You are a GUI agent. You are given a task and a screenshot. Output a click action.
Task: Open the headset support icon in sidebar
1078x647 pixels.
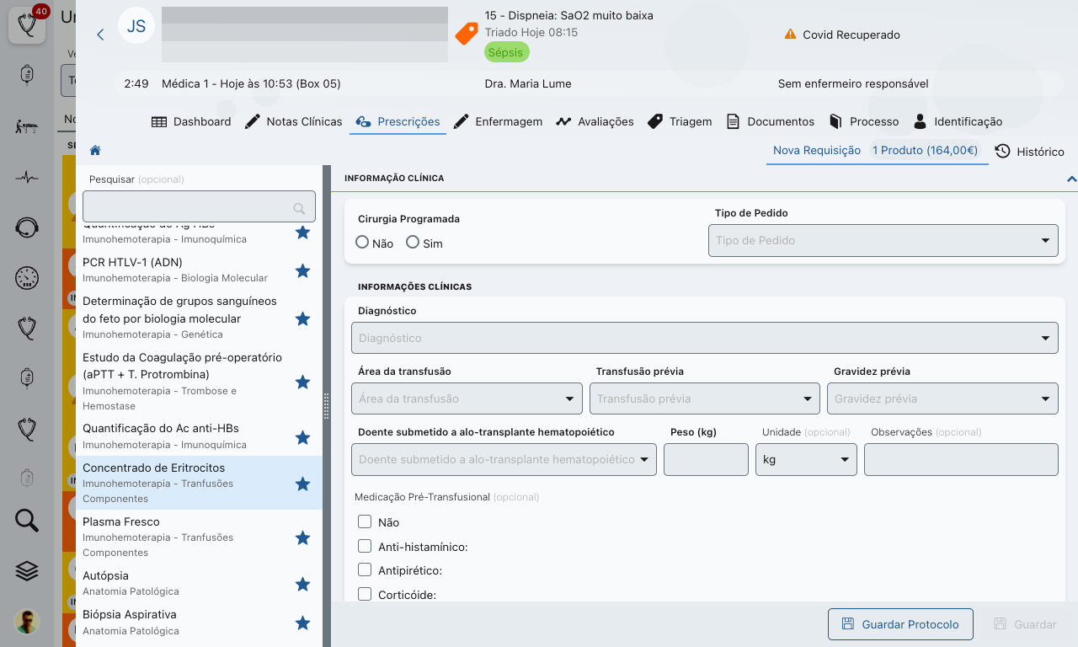pos(27,227)
